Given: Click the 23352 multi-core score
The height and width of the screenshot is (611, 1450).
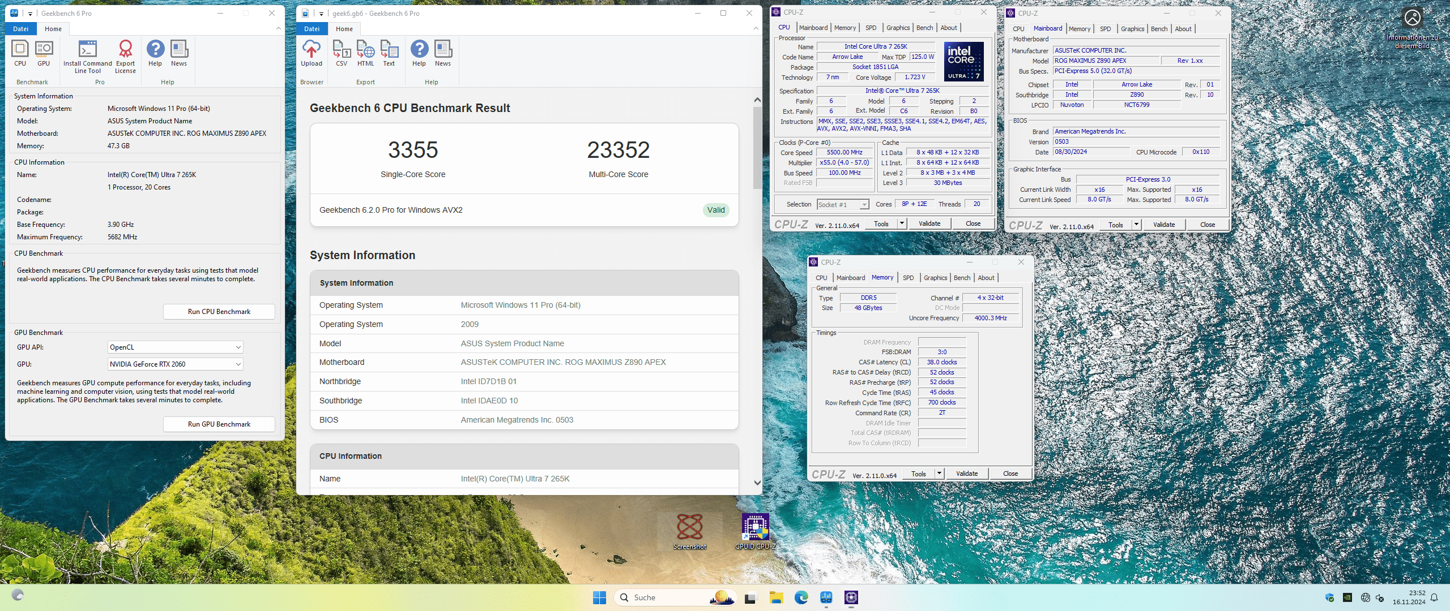Looking at the screenshot, I should click(619, 150).
